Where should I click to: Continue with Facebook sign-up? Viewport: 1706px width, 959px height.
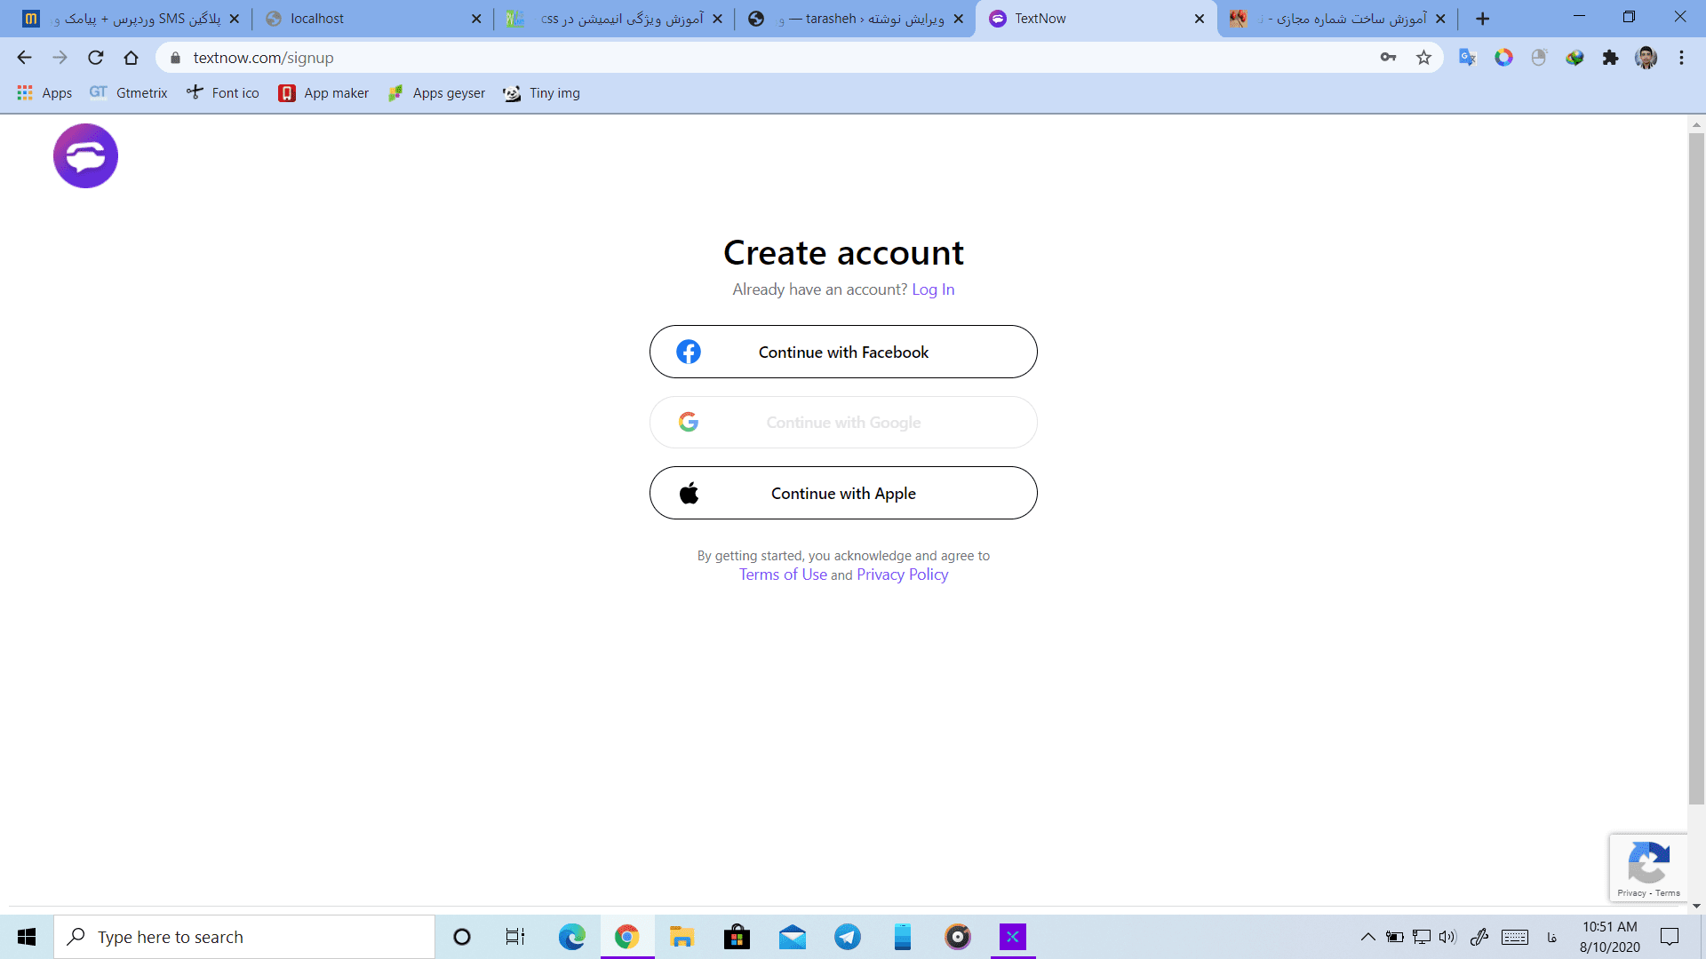point(843,352)
